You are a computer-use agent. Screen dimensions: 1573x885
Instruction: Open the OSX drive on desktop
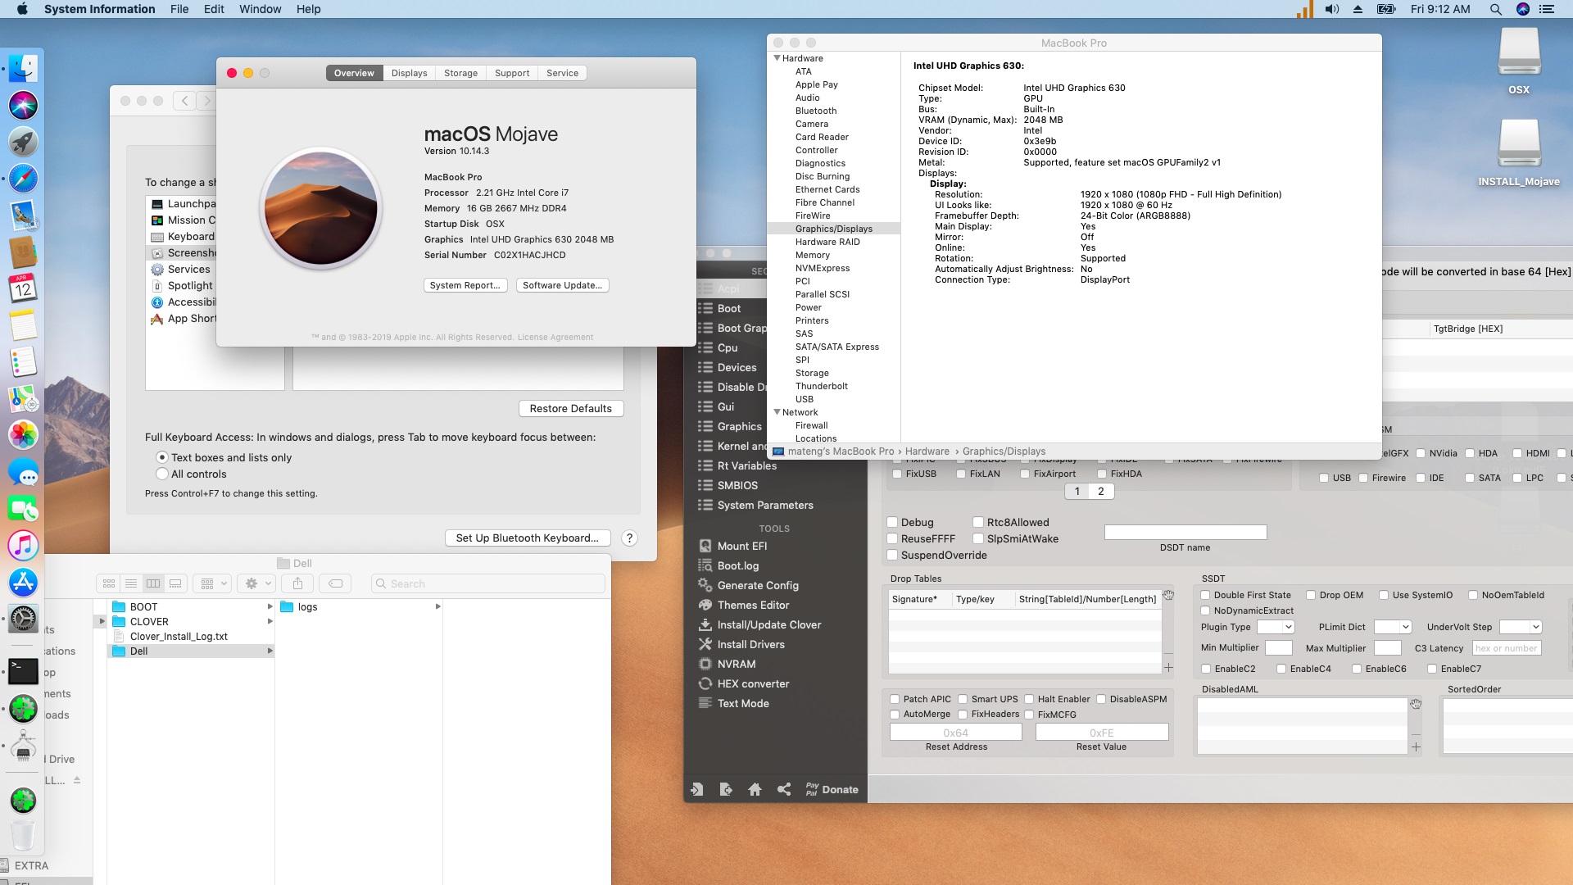click(x=1519, y=61)
